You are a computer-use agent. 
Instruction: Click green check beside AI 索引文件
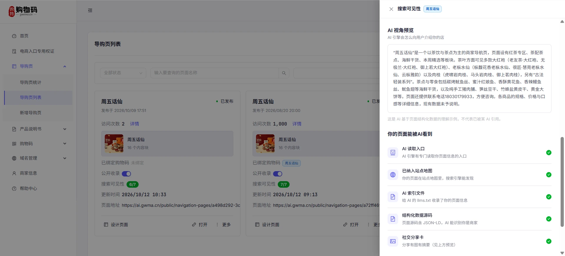click(549, 197)
